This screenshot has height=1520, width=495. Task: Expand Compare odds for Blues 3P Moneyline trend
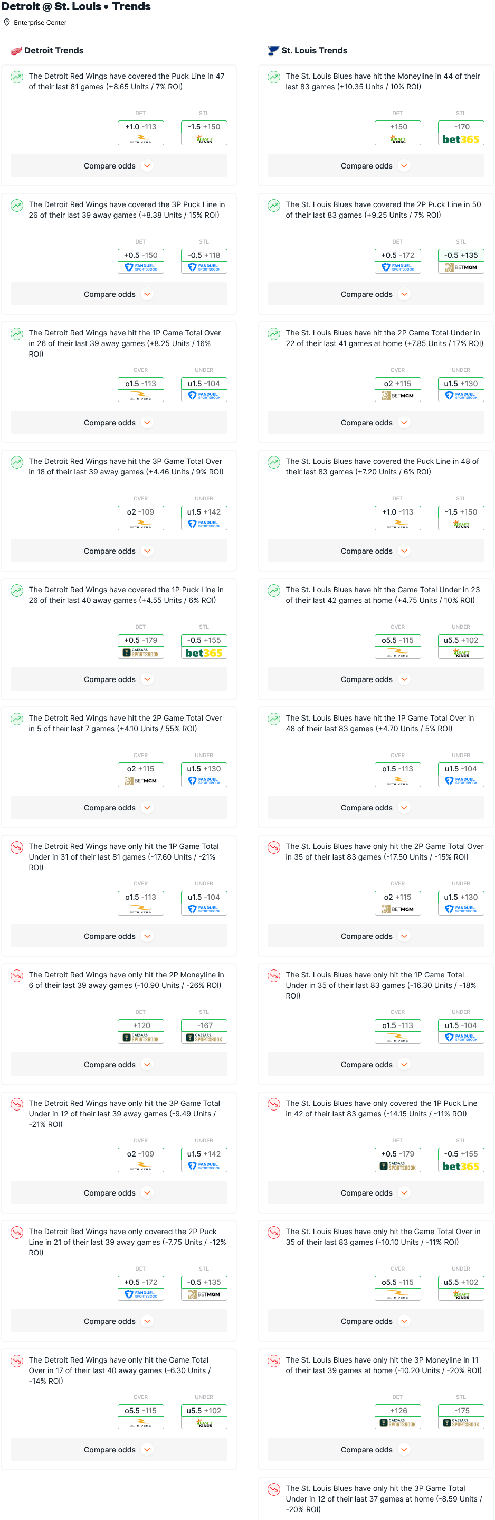pos(375,1449)
